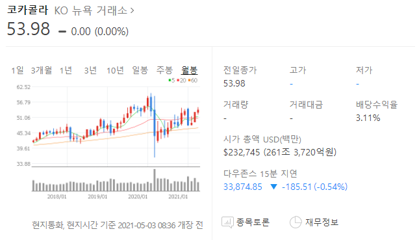Click the 거래대금 label

coord(306,105)
